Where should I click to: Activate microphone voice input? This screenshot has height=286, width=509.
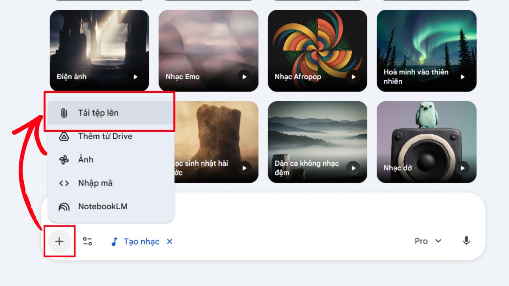pyautogui.click(x=466, y=241)
